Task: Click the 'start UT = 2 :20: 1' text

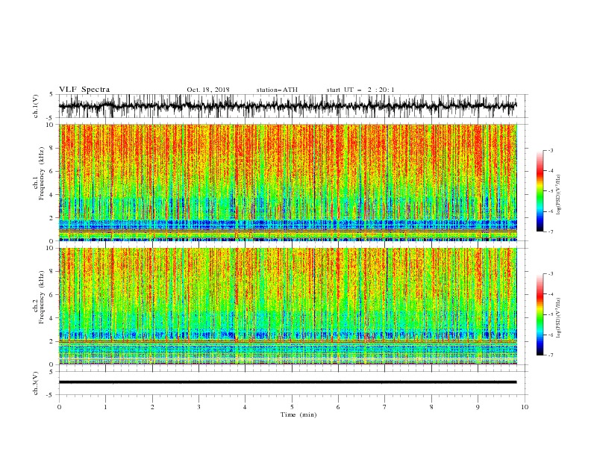Action: tap(360, 90)
